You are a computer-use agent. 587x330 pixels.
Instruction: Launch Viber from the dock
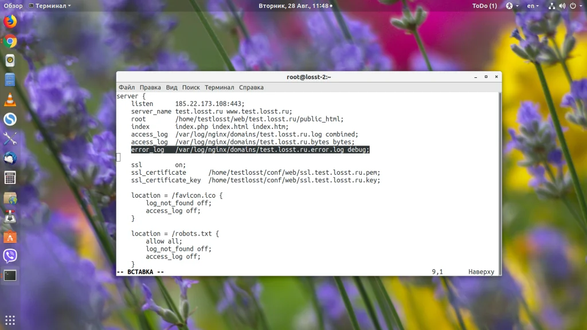[10, 256]
